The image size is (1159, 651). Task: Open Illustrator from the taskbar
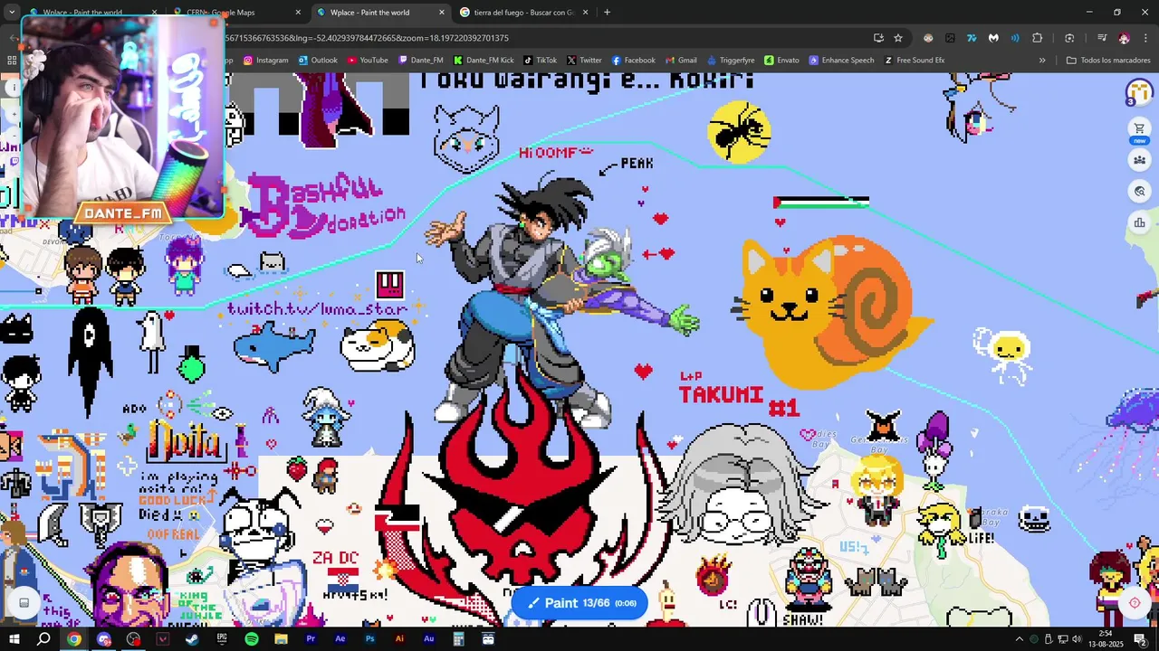(x=399, y=639)
